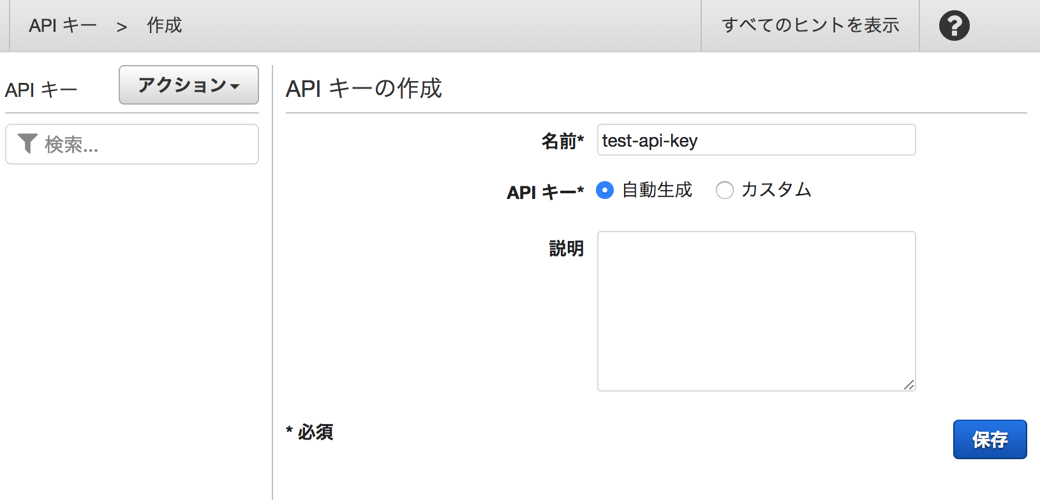Click the API キーの作成 page title
1040x500 pixels.
364,89
